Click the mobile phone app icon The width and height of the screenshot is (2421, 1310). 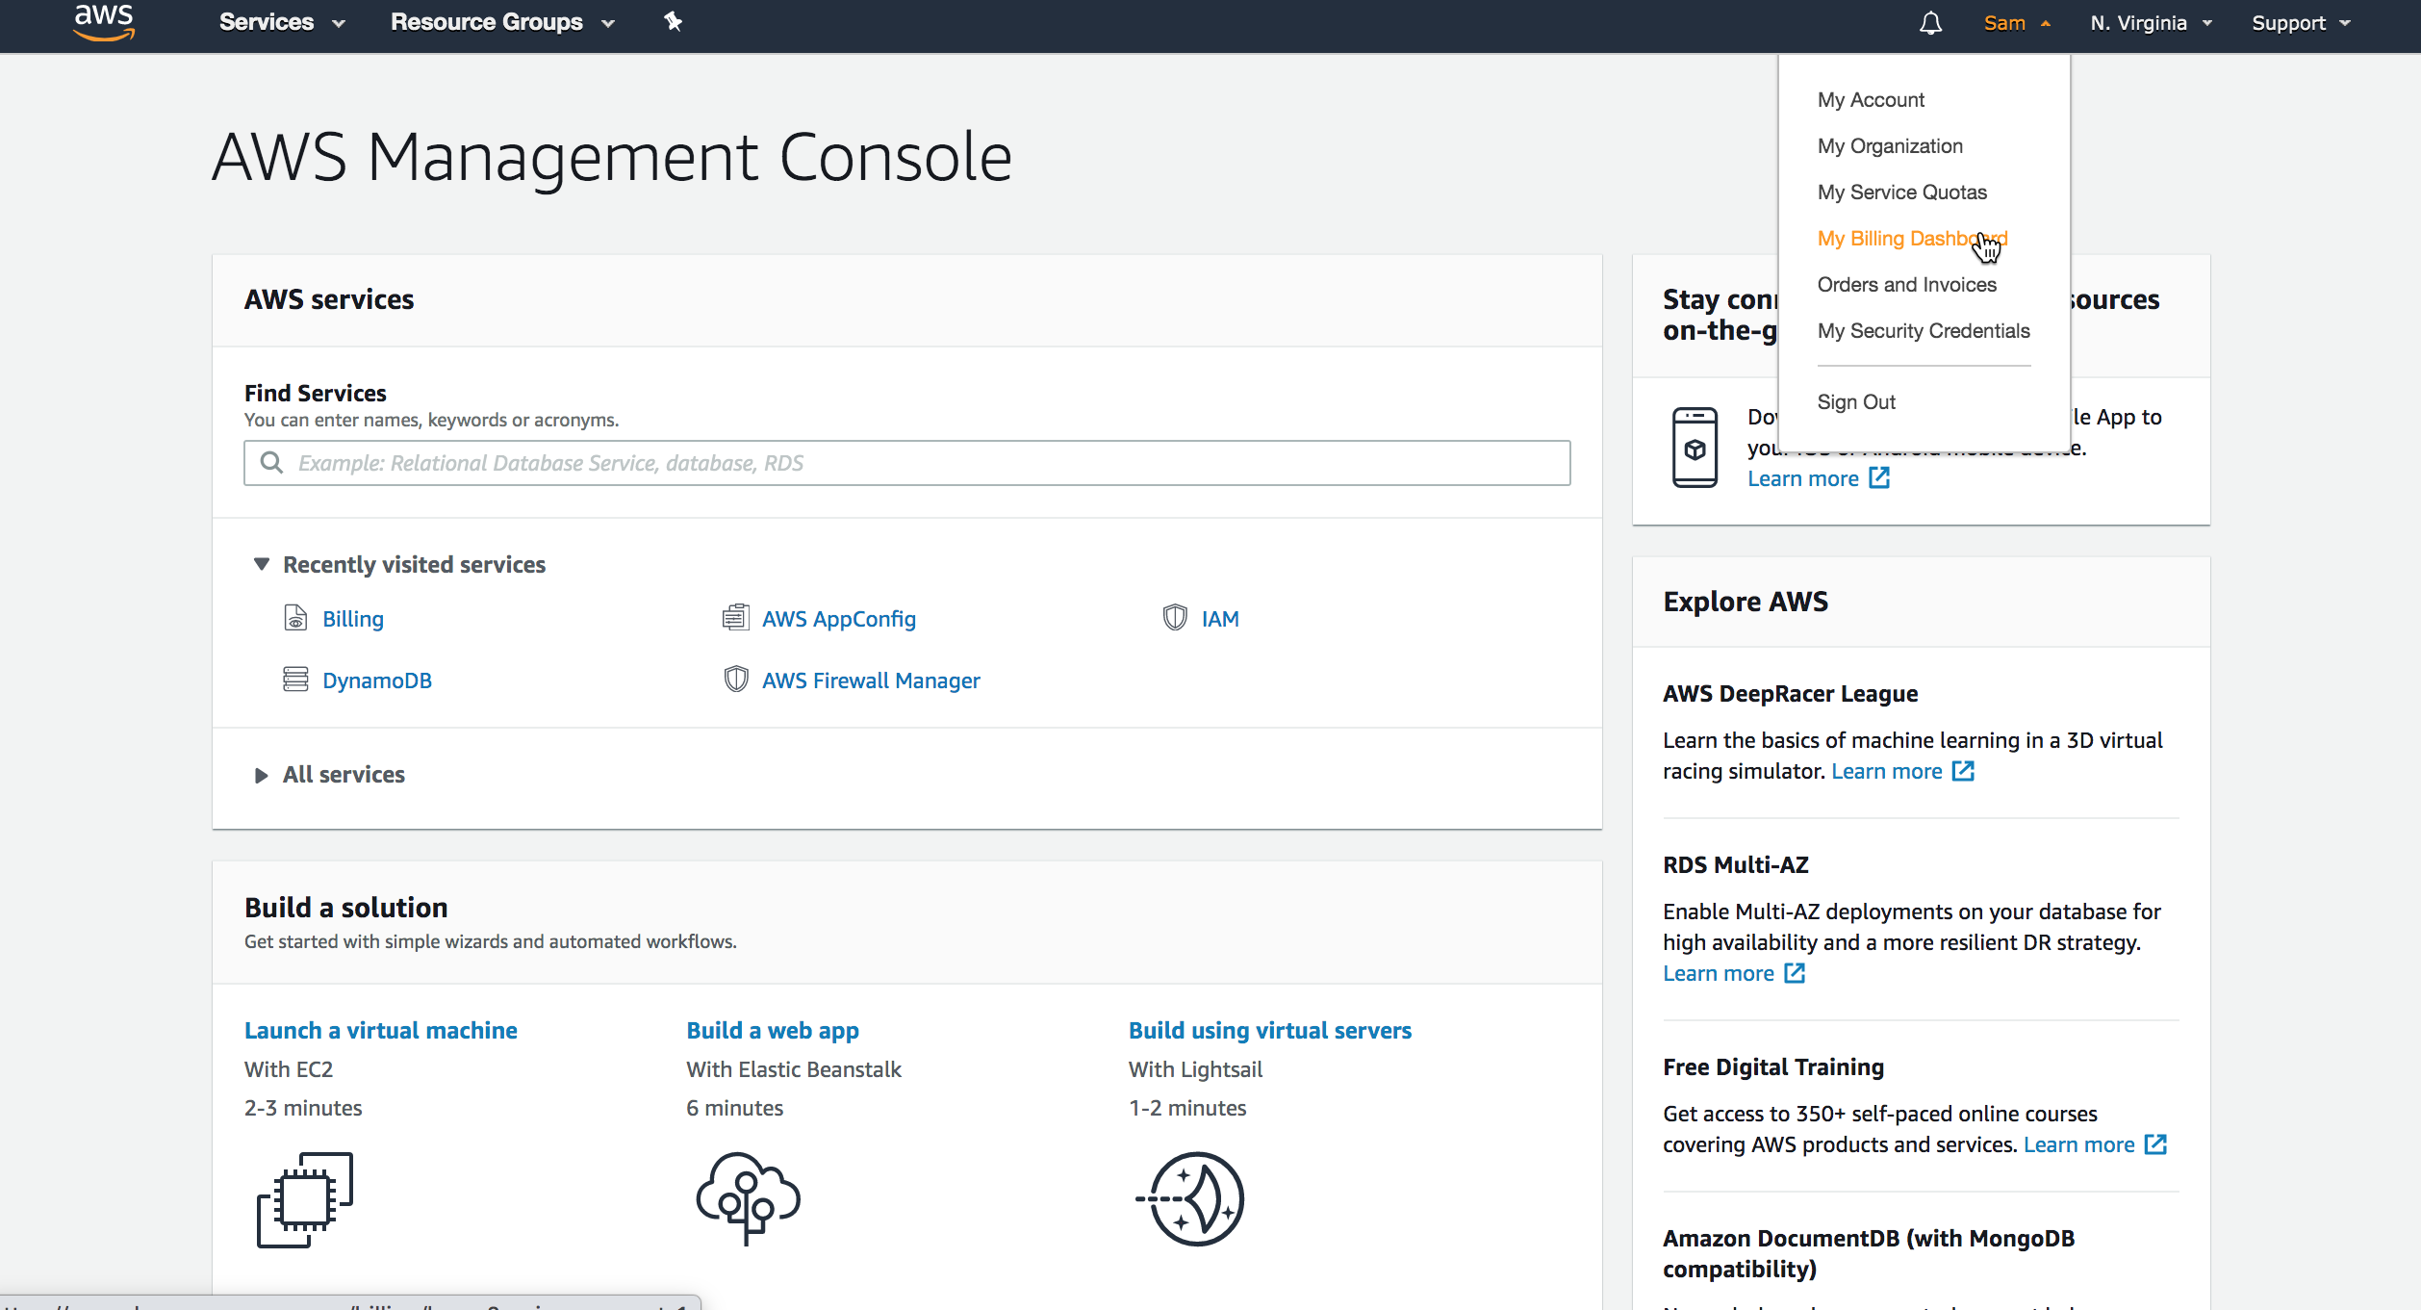coord(1695,448)
